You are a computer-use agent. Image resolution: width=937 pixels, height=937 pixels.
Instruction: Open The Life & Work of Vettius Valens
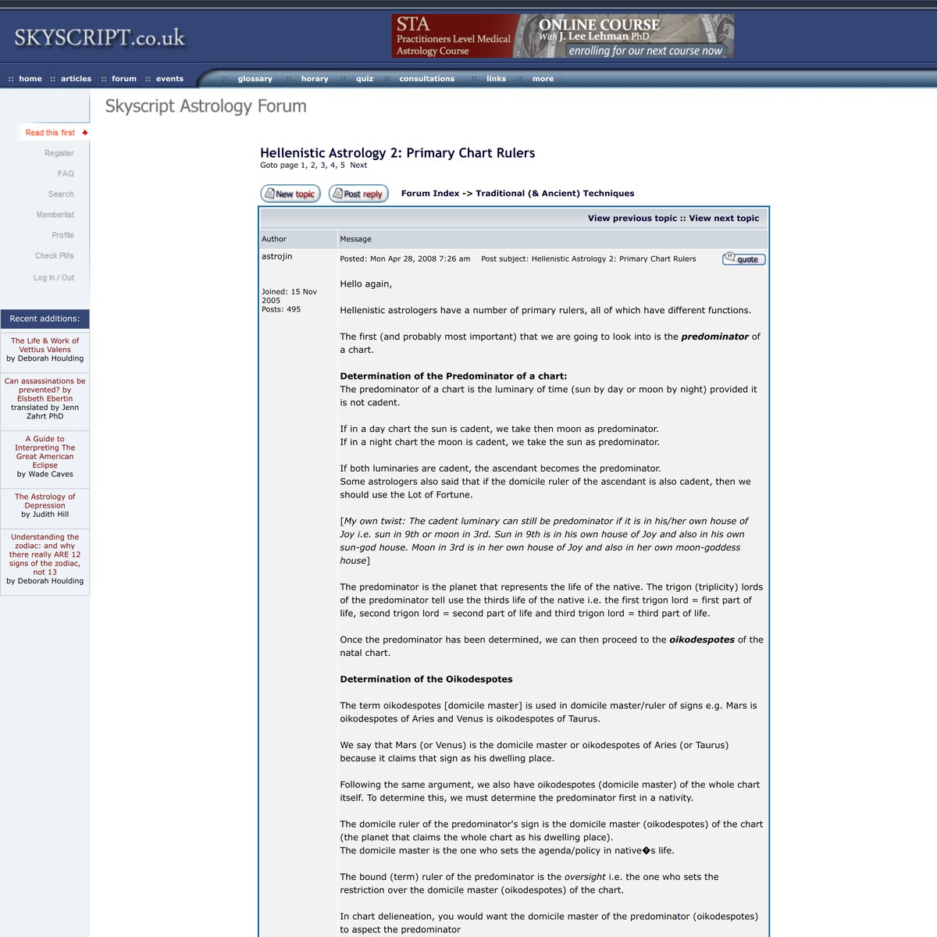(45, 344)
